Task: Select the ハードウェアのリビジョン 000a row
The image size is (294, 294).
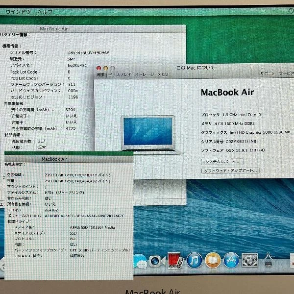Action: coord(44,91)
